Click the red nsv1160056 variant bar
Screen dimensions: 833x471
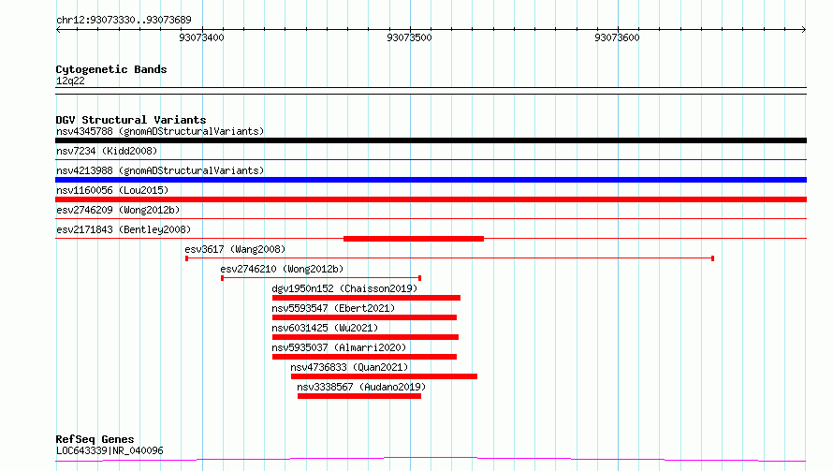(431, 199)
